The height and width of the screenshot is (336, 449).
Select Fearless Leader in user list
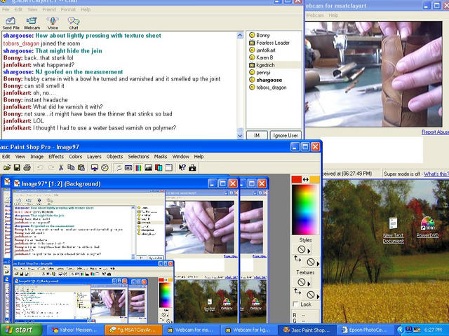273,43
